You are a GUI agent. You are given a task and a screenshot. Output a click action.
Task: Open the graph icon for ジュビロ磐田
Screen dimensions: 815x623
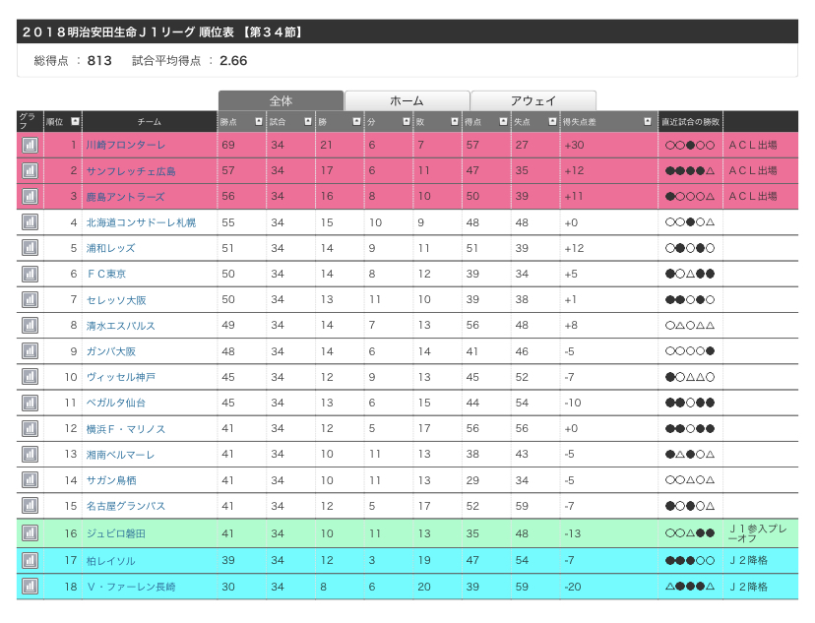pyautogui.click(x=30, y=533)
